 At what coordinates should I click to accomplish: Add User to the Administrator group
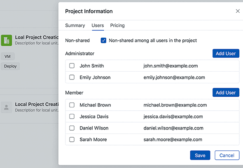tap(226, 54)
